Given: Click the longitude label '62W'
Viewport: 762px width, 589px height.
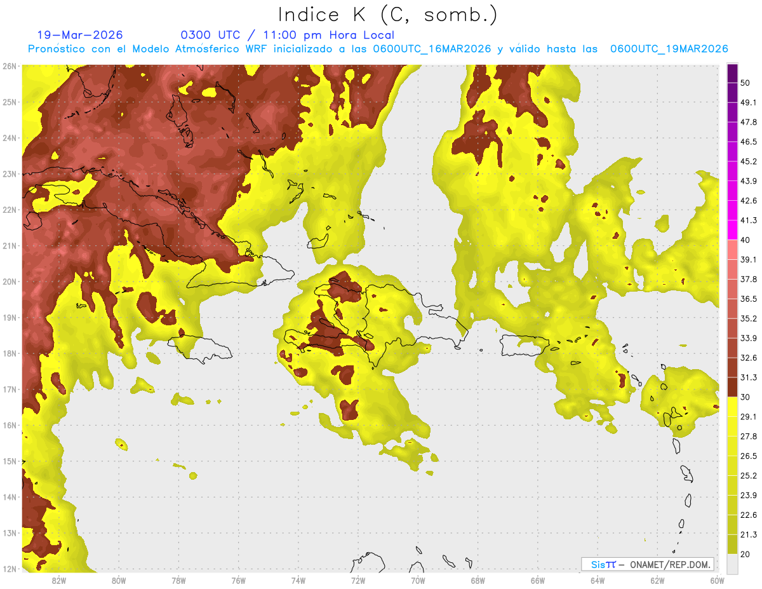Looking at the screenshot, I should click(x=657, y=580).
